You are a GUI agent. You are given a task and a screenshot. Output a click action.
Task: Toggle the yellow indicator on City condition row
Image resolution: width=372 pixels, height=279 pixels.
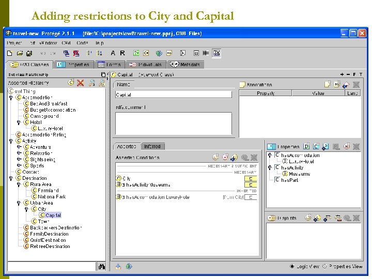pyautogui.click(x=251, y=179)
